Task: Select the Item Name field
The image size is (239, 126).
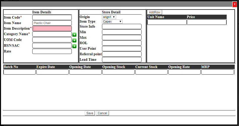Action: click(x=52, y=23)
